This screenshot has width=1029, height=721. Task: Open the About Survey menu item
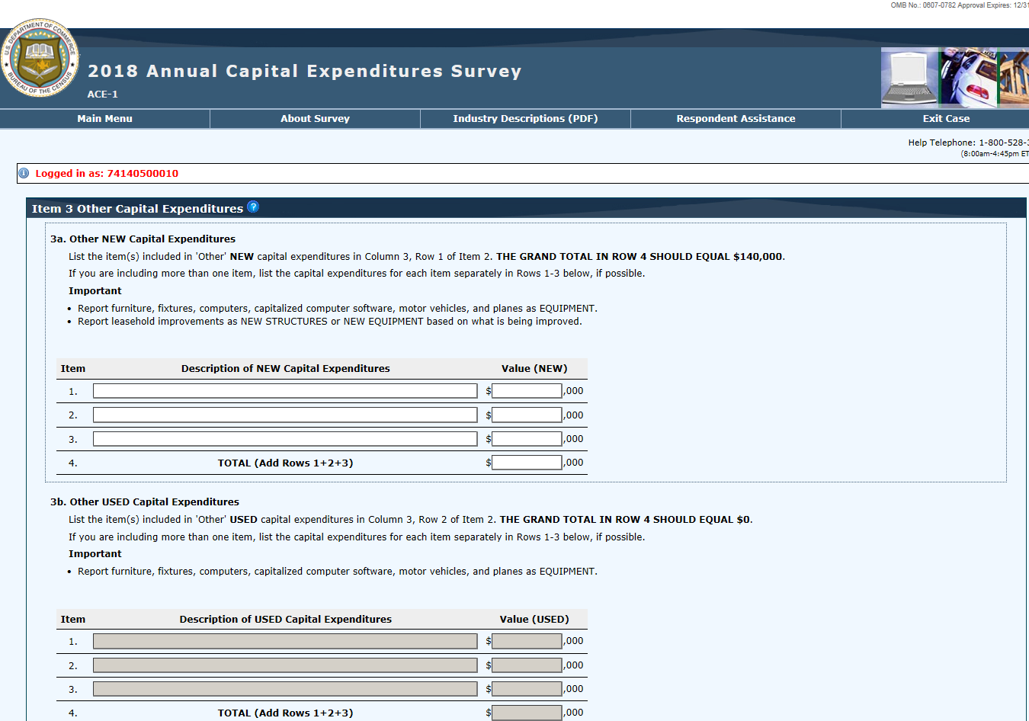(315, 119)
